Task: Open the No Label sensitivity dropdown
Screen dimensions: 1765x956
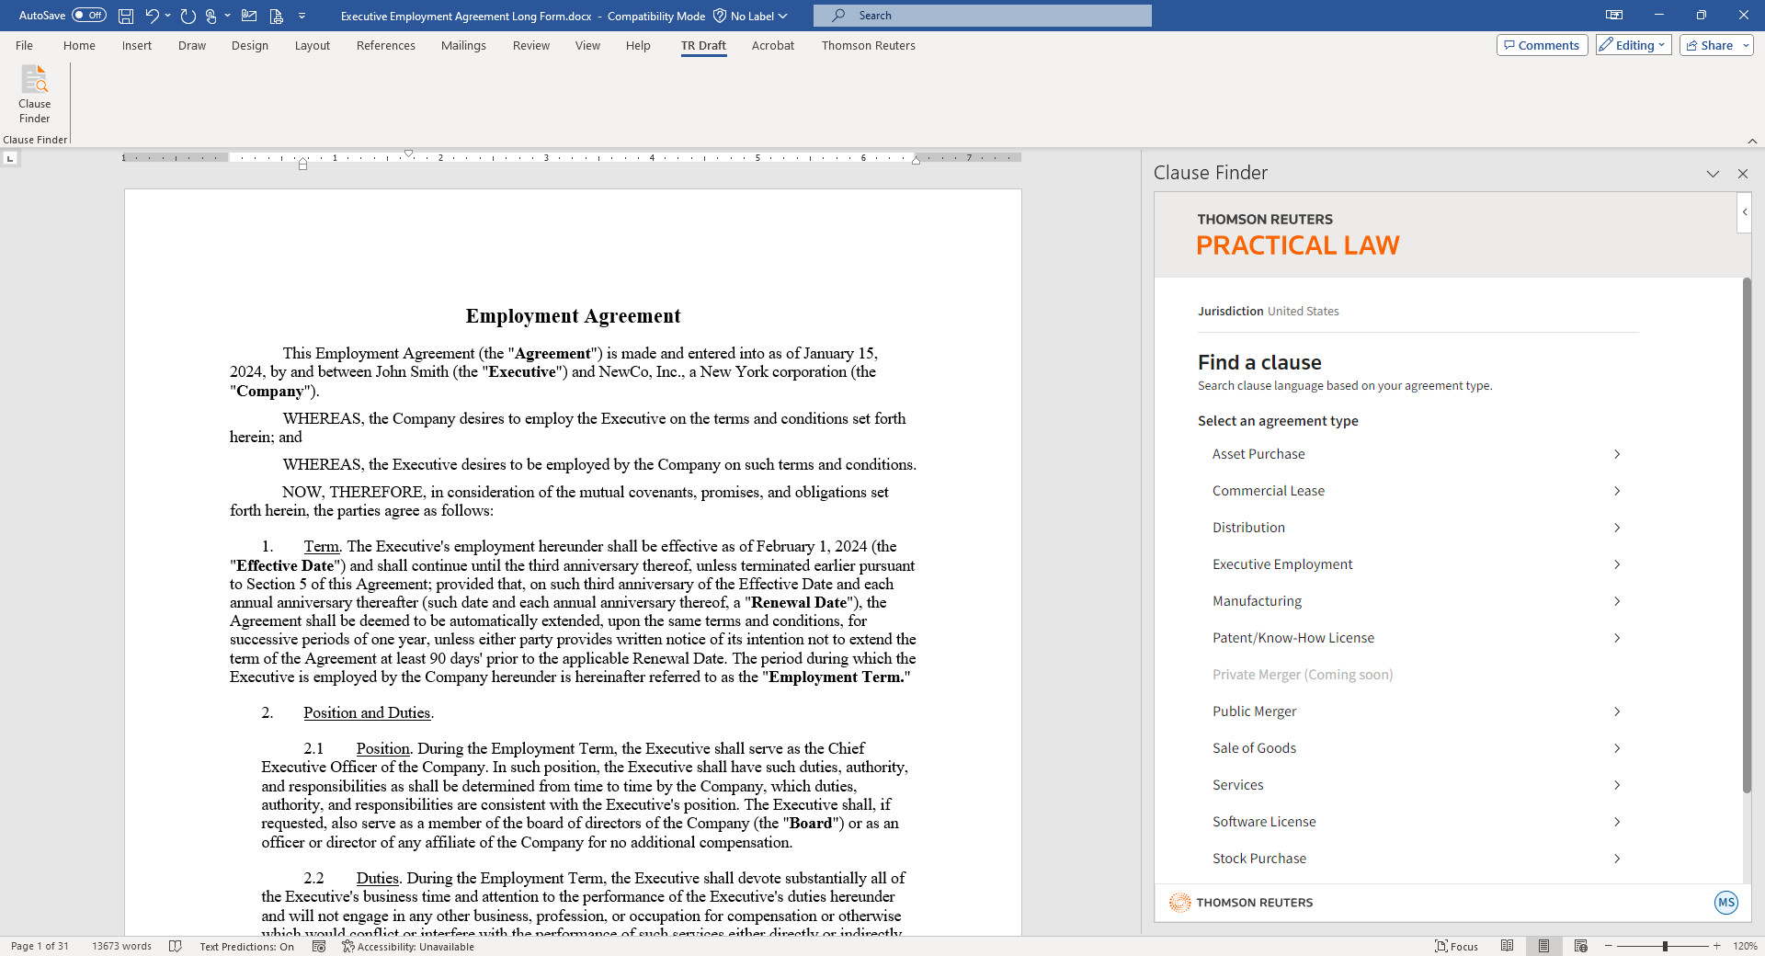Action: 751,16
